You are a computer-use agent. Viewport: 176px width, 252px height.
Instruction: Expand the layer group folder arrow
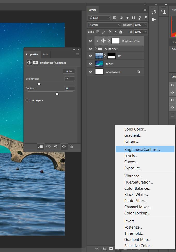(x=96, y=49)
